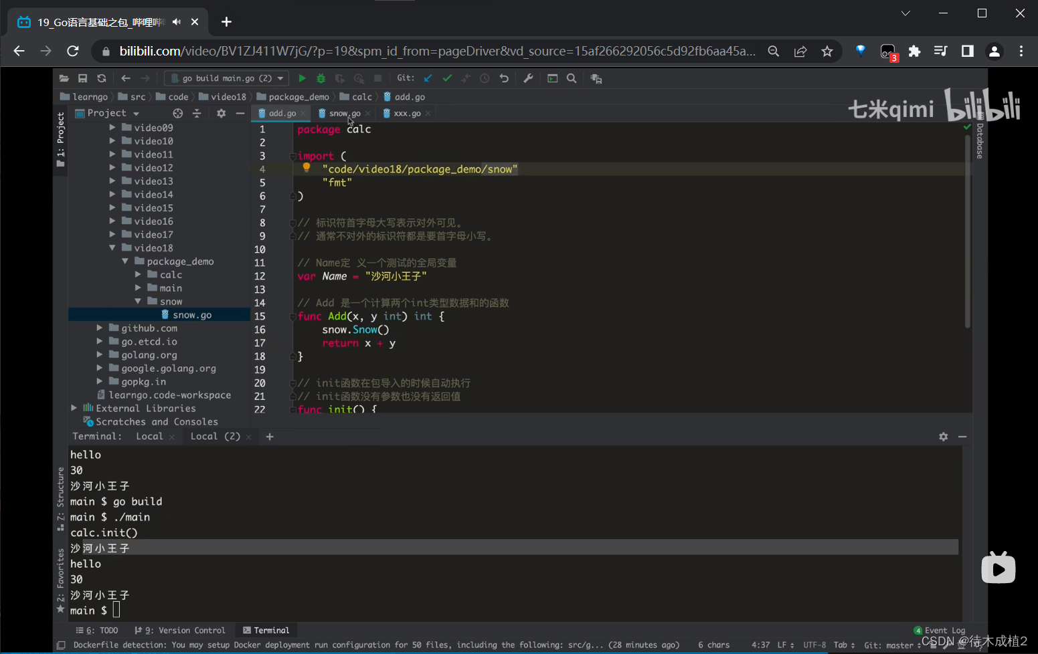
Task: Open the Favorites side tool window
Action: [x=60, y=580]
